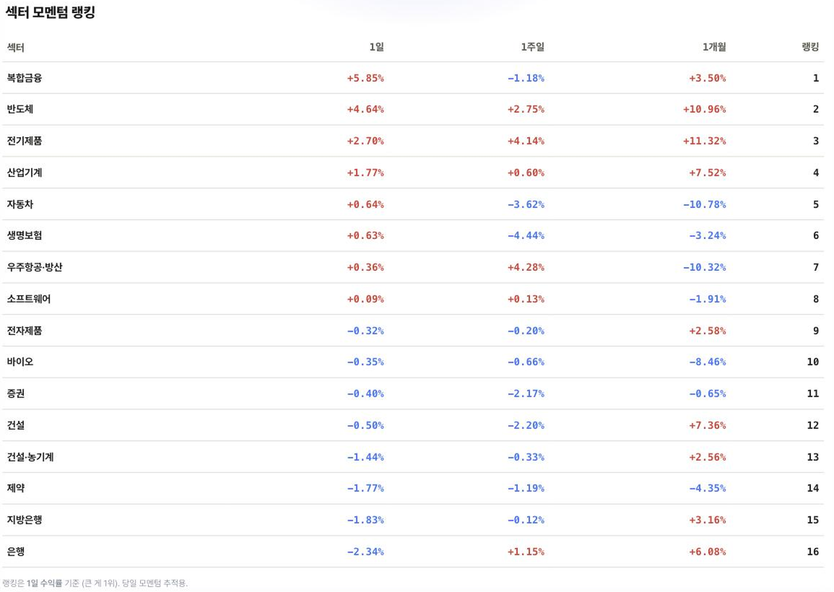Click the 1일 column header
Screen dimensions: 834x592
[x=376, y=47]
